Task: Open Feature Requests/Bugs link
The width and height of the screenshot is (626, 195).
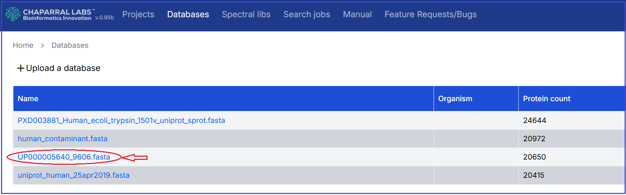Action: point(430,14)
